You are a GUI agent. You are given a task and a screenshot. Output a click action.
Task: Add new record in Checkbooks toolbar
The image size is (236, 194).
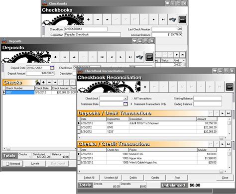coord(88,19)
